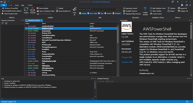Open the quick access toolbar customize arrow
The width and height of the screenshot is (193, 103).
11,2
